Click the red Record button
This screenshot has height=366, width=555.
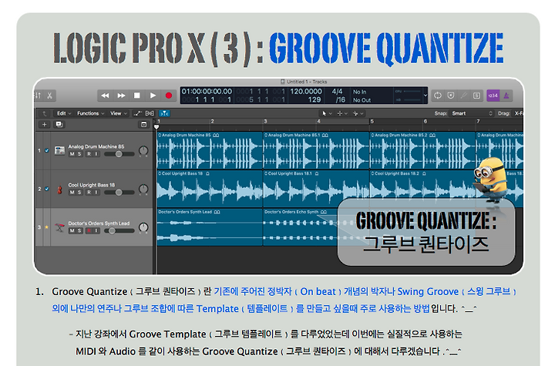[169, 96]
